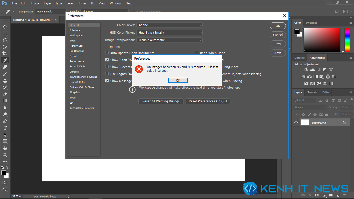The width and height of the screenshot is (354, 199).
Task: Click OK in the error message dialog
Action: coord(178,81)
